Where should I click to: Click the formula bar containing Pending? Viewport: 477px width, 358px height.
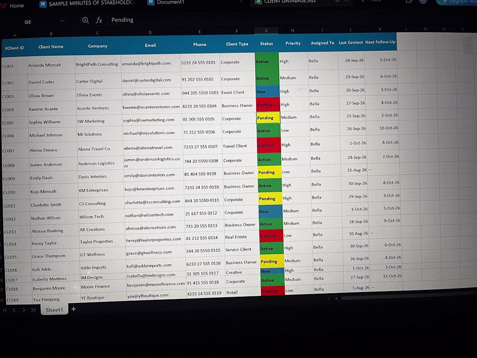(122, 20)
